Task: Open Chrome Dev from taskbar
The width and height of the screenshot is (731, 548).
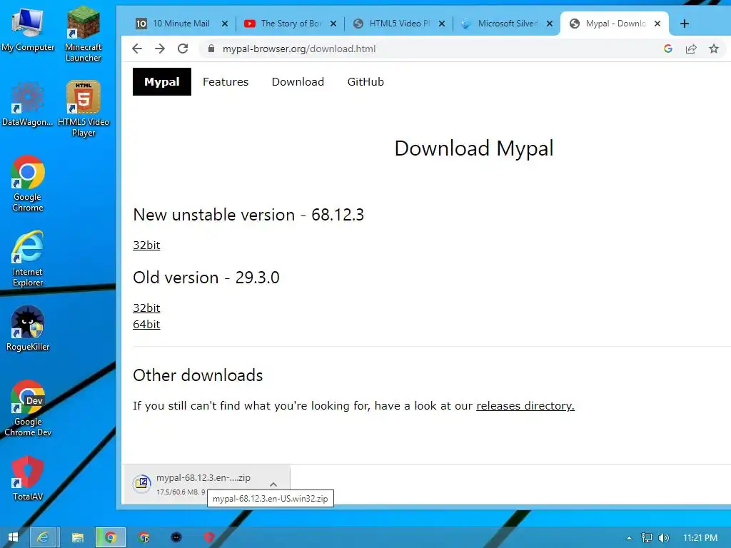Action: pos(143,537)
